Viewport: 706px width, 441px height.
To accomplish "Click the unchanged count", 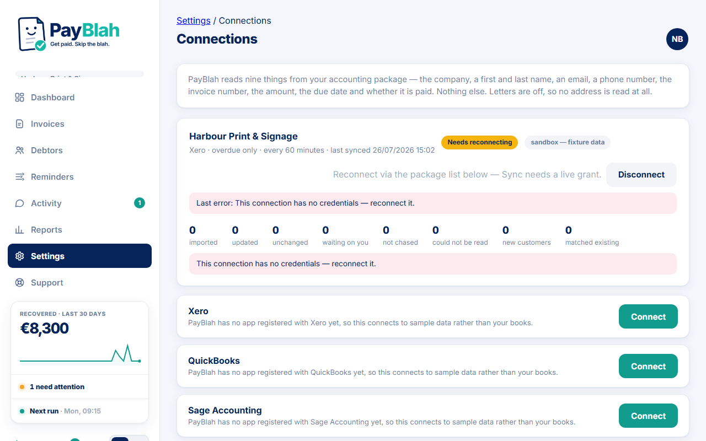I will pos(290,235).
